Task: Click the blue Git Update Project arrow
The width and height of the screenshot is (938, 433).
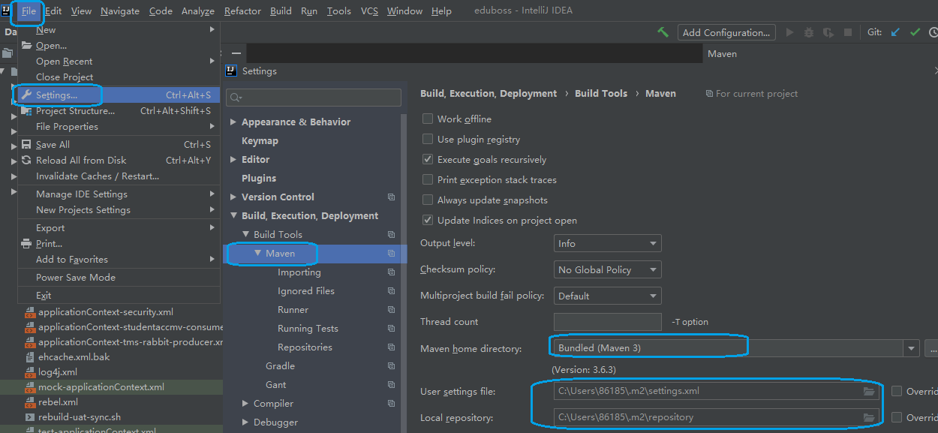Action: pos(895,32)
